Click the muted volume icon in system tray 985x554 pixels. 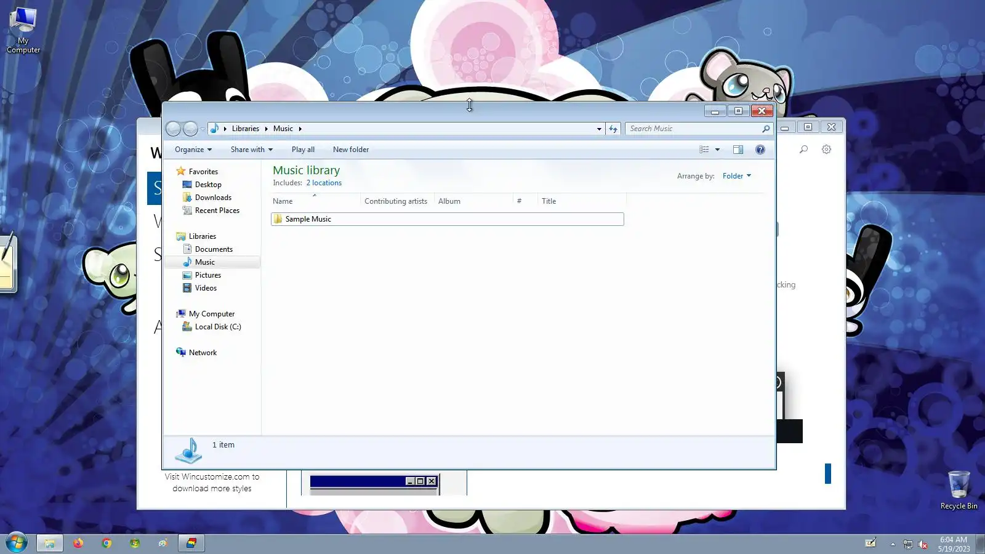tap(923, 544)
